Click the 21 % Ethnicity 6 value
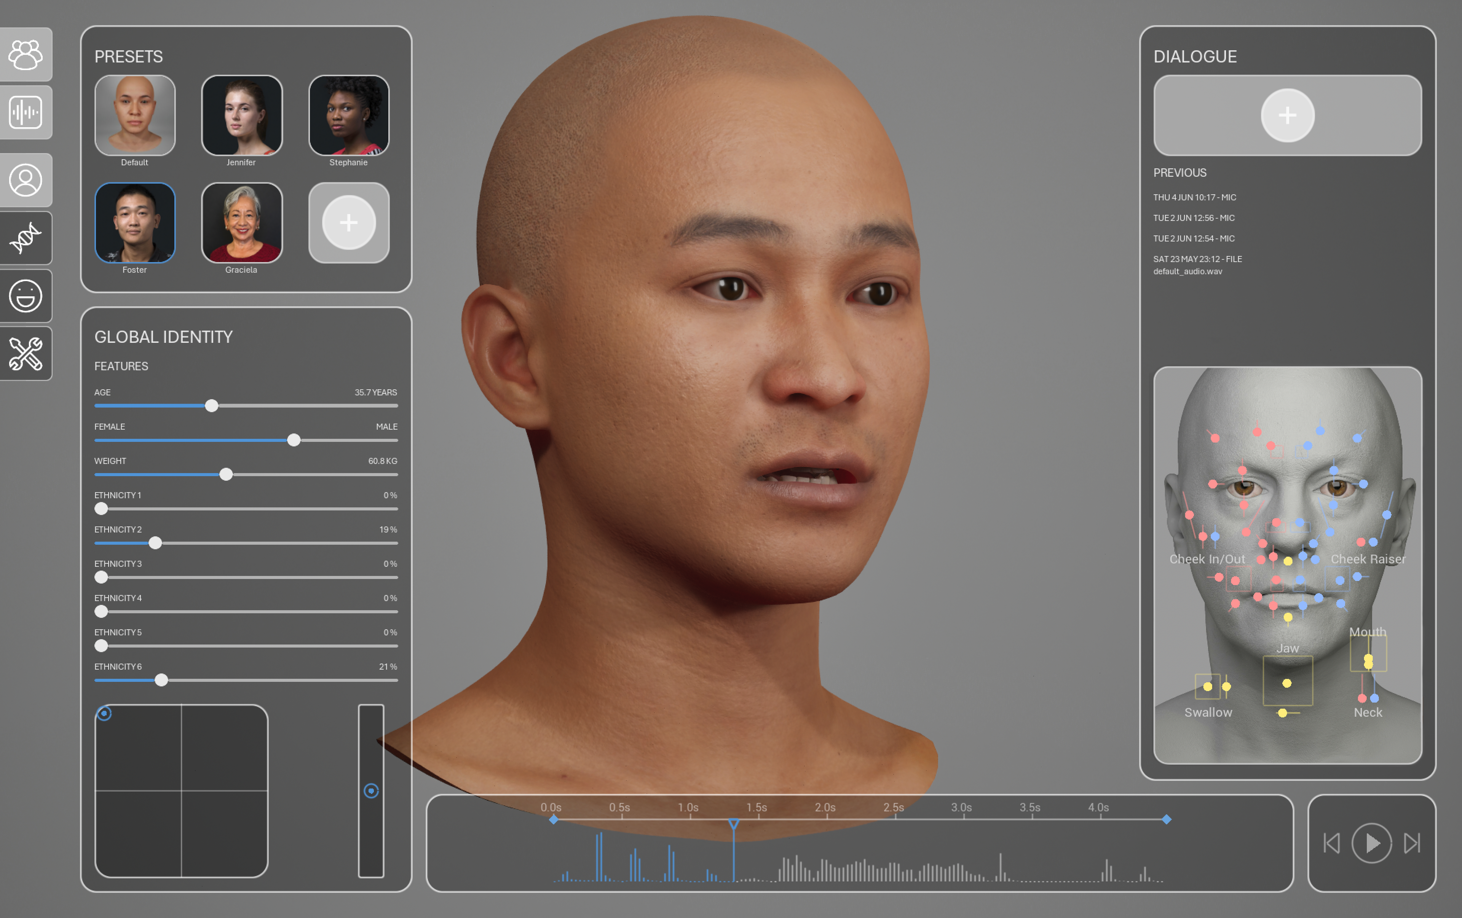1462x918 pixels. coord(388,667)
